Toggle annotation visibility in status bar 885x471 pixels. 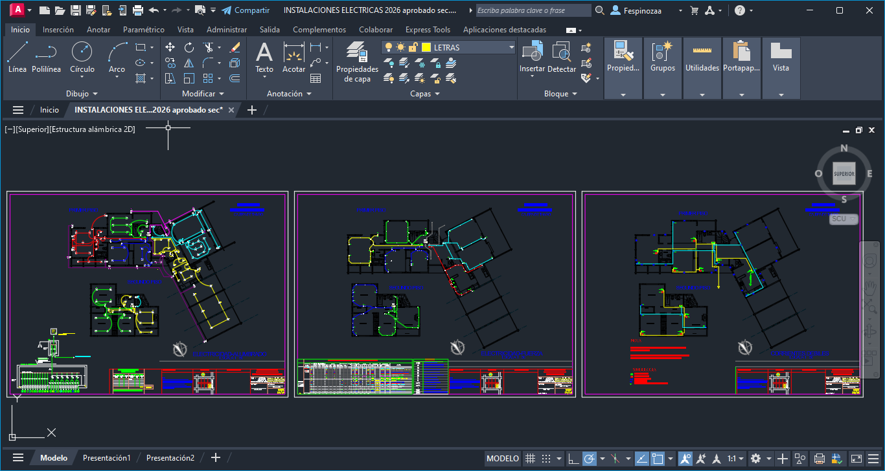pos(685,459)
